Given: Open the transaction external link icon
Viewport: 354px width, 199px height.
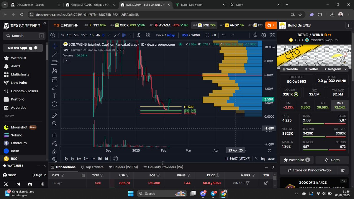Looking at the screenshot, I should (266, 183).
